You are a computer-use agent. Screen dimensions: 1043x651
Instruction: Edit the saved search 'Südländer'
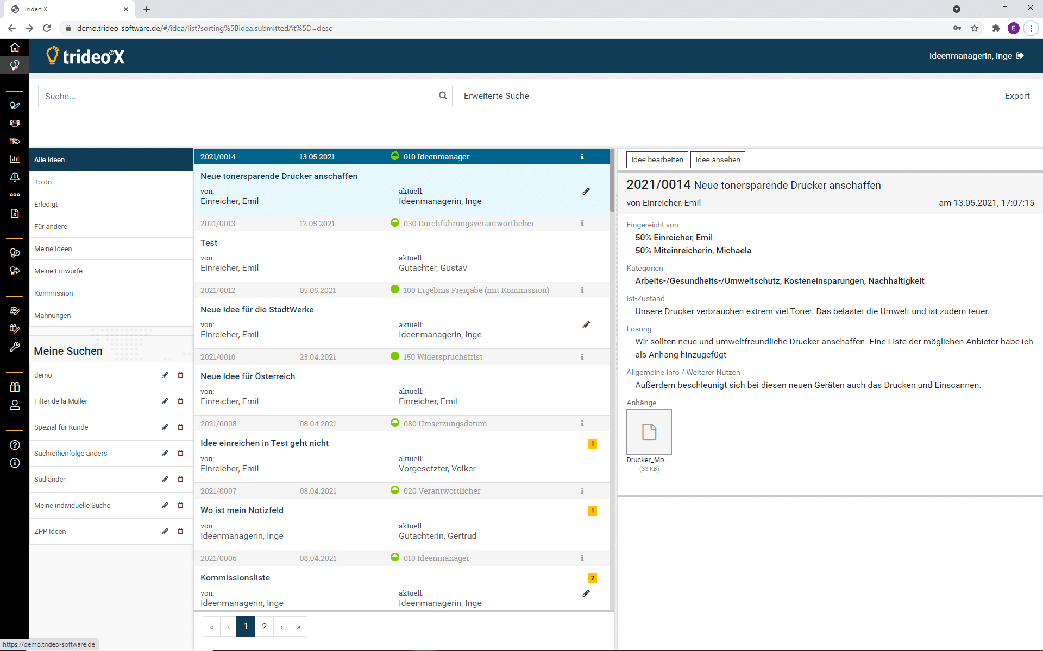point(165,479)
